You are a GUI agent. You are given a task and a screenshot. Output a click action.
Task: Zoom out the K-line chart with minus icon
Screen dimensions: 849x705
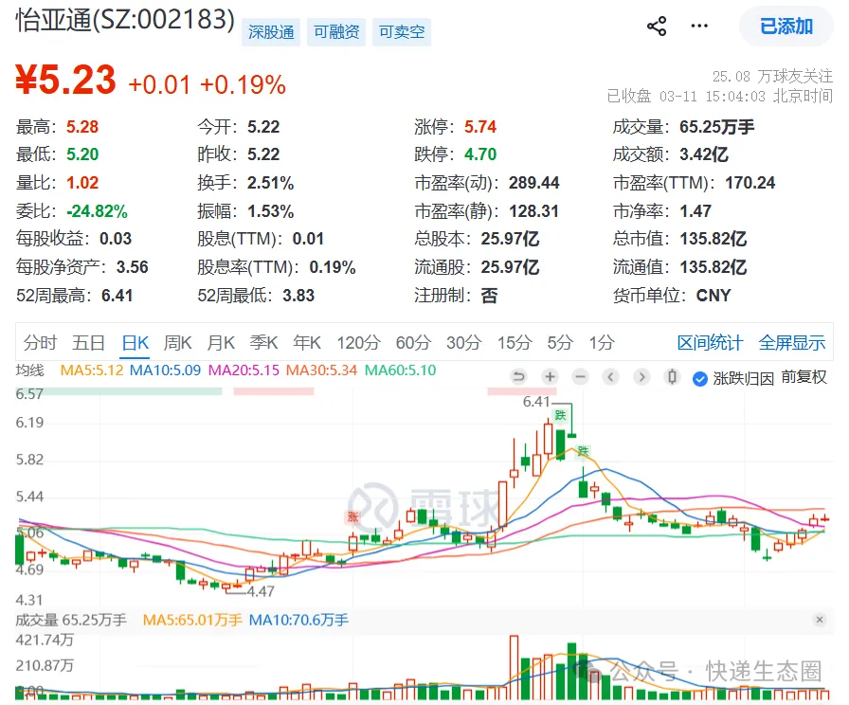pyautogui.click(x=581, y=376)
